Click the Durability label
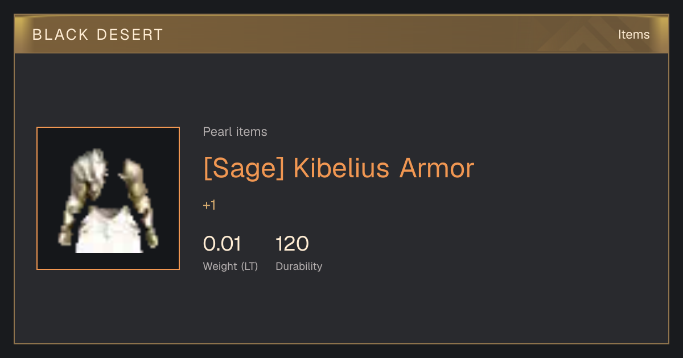The height and width of the screenshot is (358, 683). [x=299, y=267]
